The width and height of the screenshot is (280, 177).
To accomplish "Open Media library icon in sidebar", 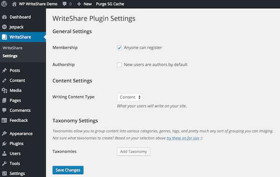I will point(5,91).
